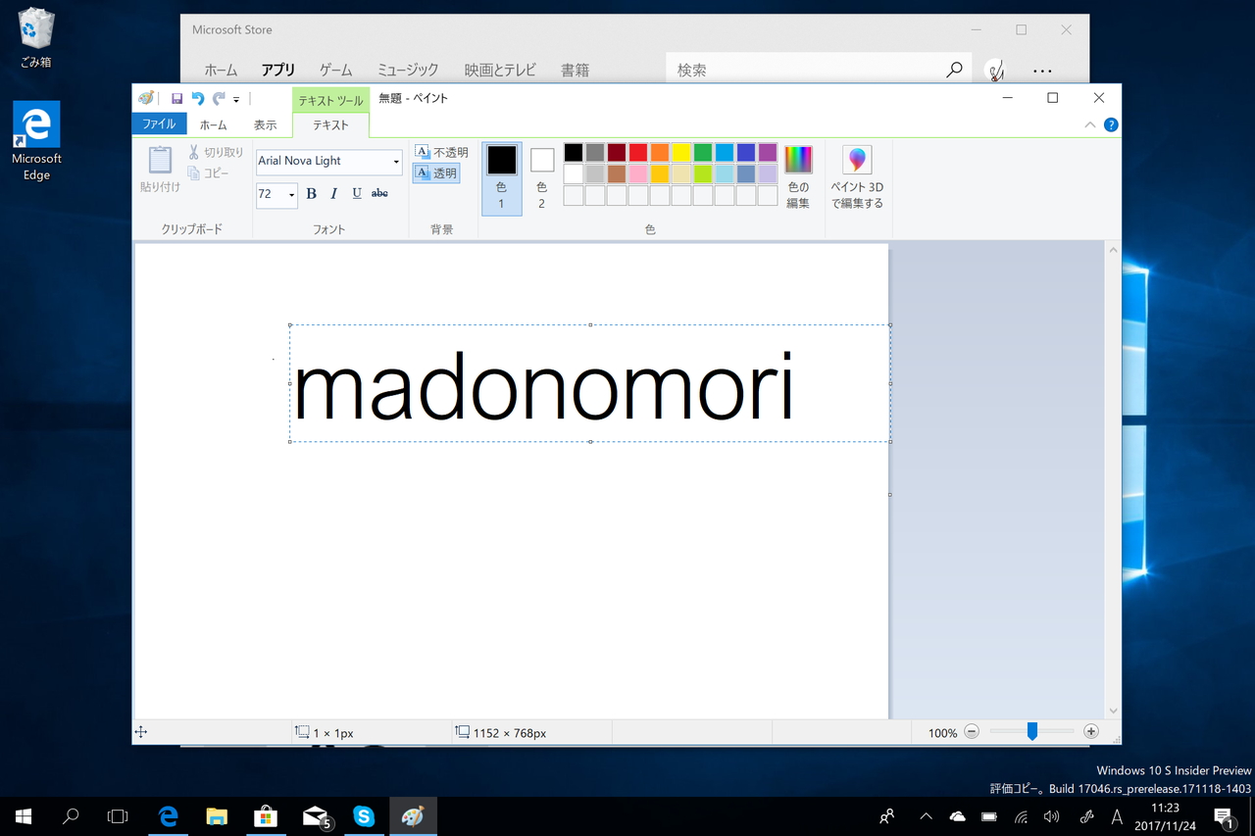Viewport: 1255px width, 836px height.
Task: Apply strikethrough formatting
Action: [379, 193]
